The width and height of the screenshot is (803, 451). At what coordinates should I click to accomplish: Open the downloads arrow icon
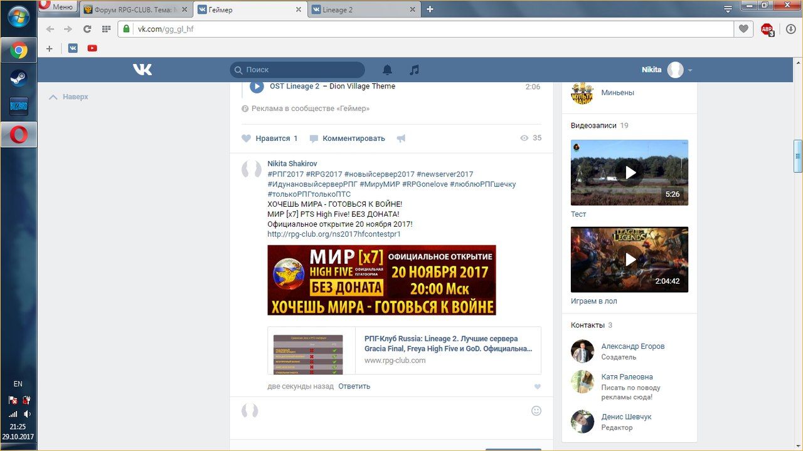790,29
